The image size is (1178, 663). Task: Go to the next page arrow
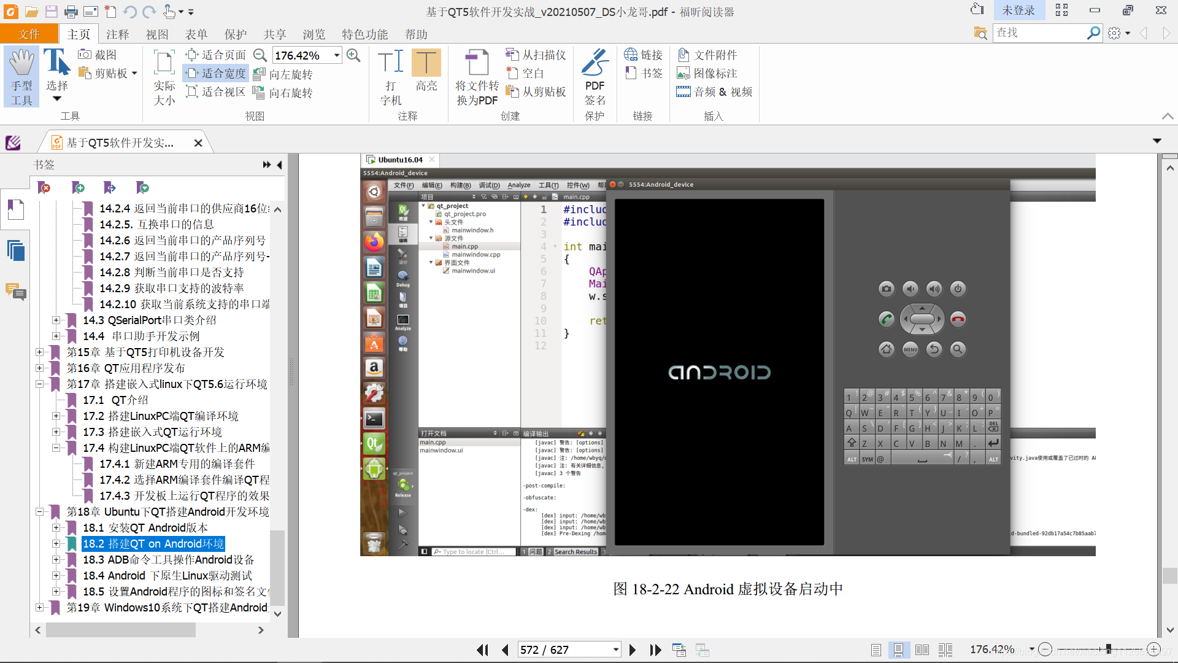point(633,649)
